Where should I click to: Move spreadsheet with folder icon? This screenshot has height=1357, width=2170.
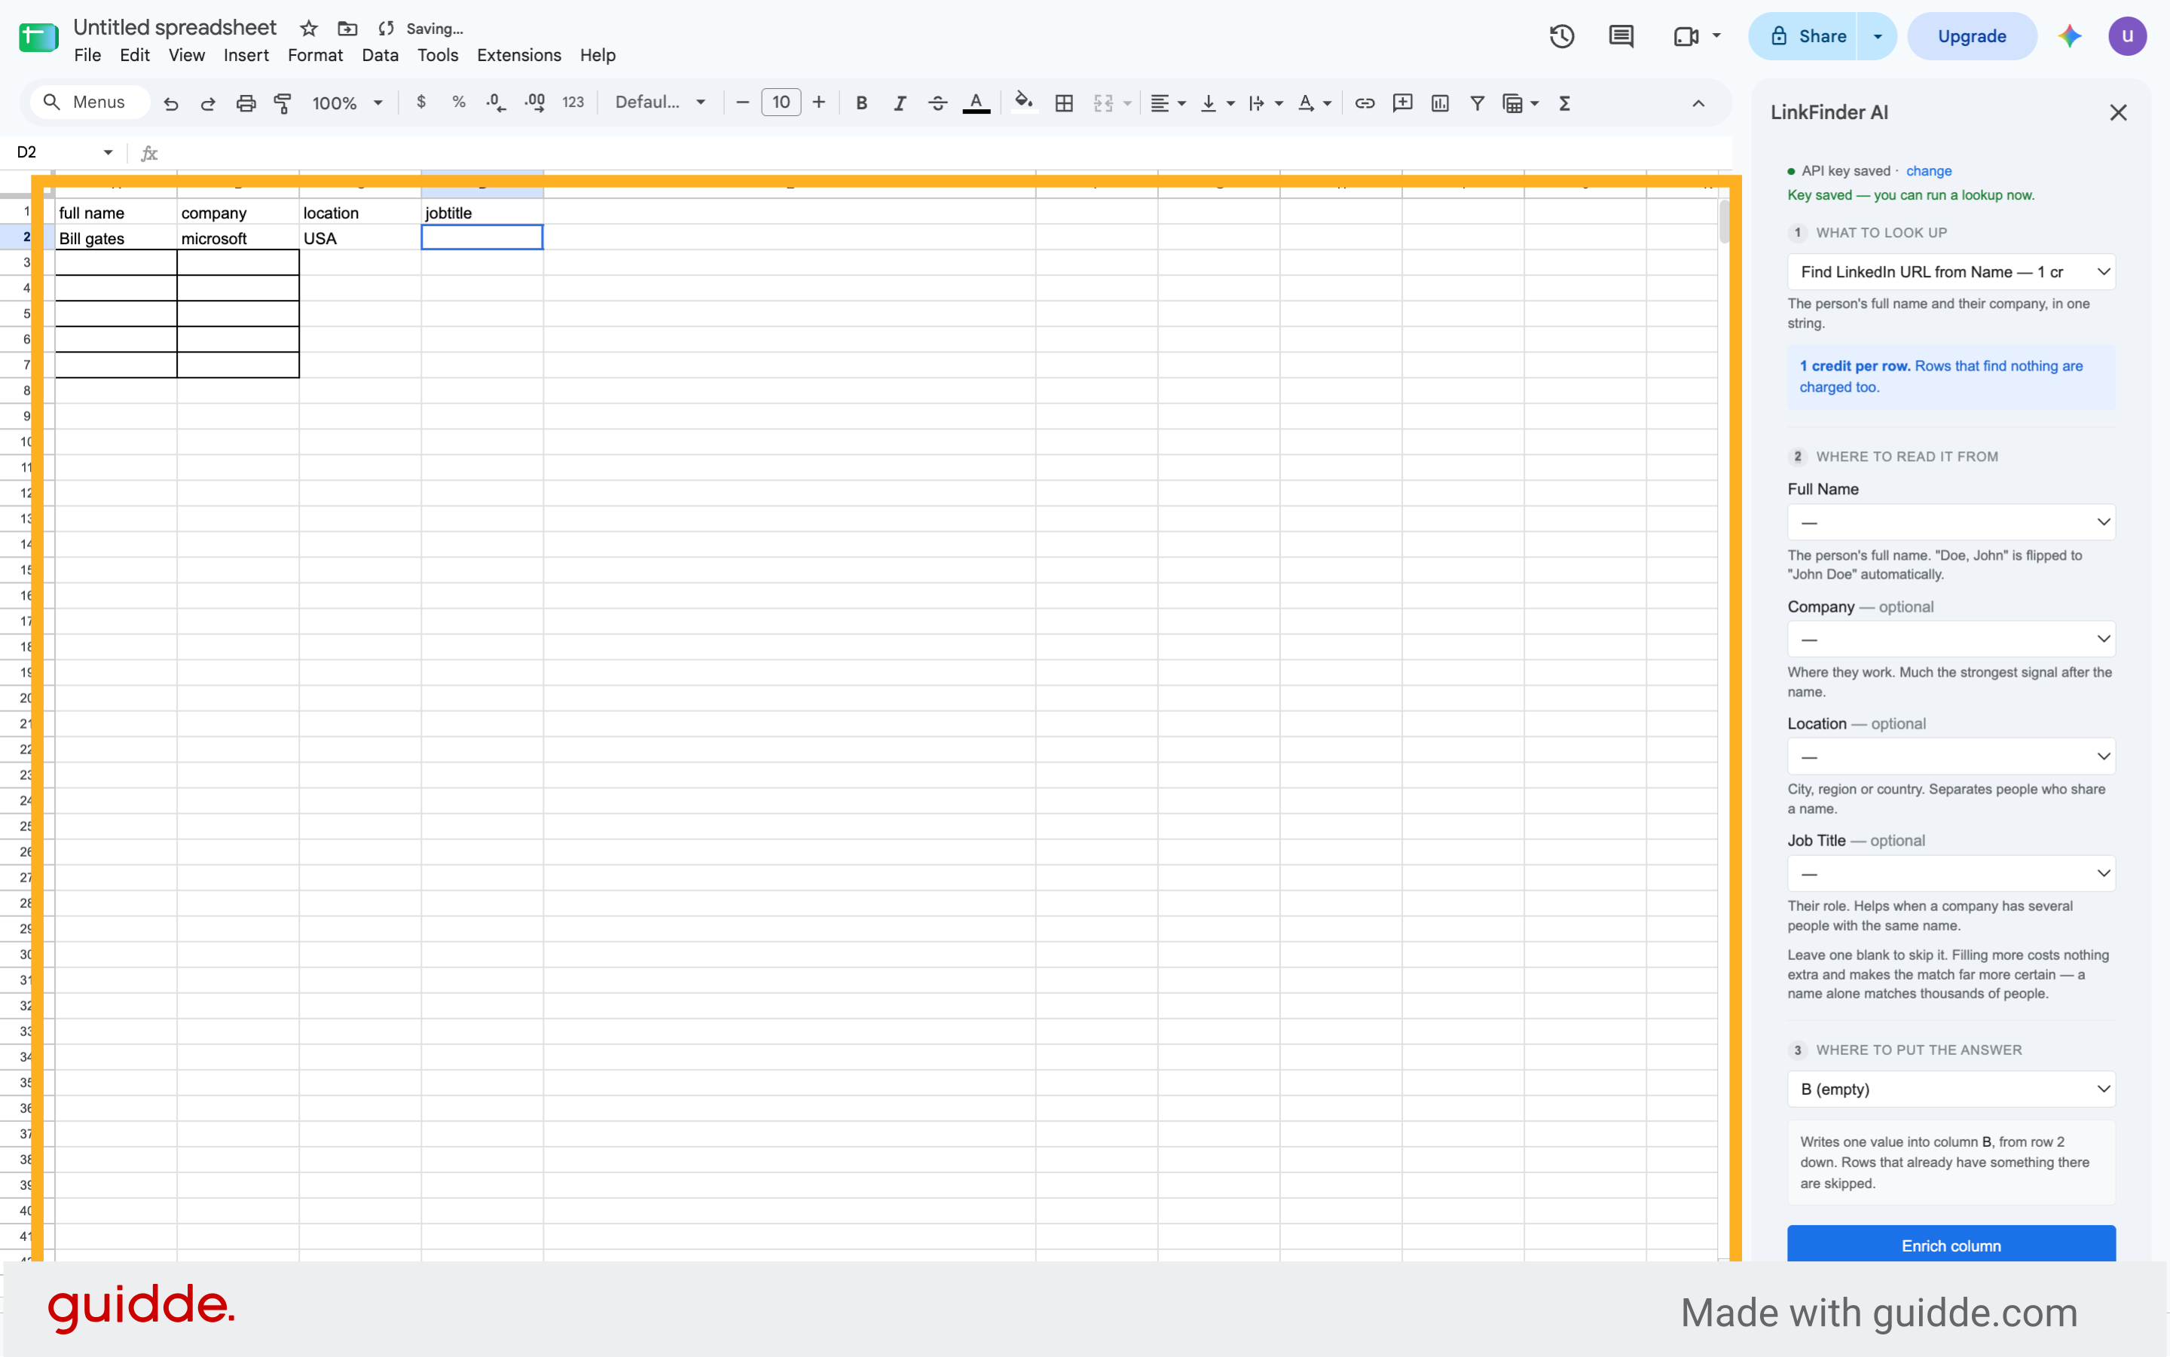click(x=347, y=29)
